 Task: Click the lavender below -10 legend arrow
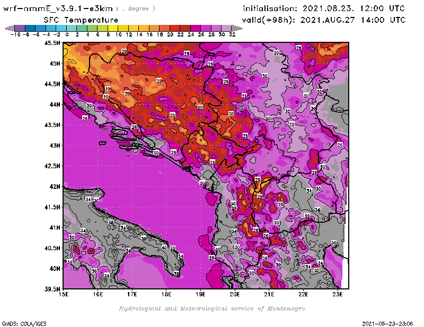pyautogui.click(x=10, y=28)
